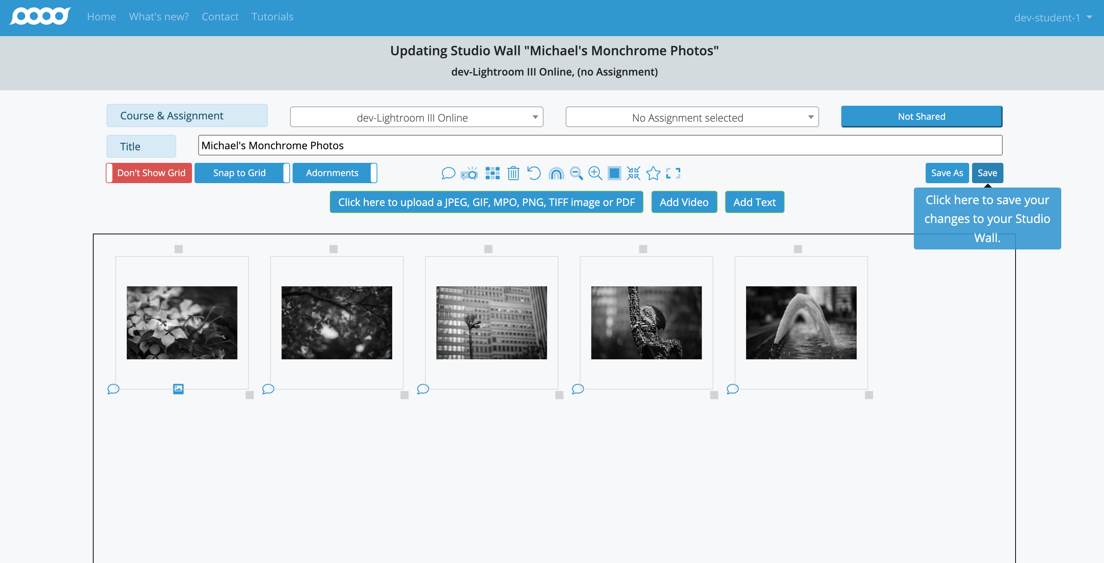Click Add Text button
This screenshot has width=1104, height=563.
coord(754,202)
